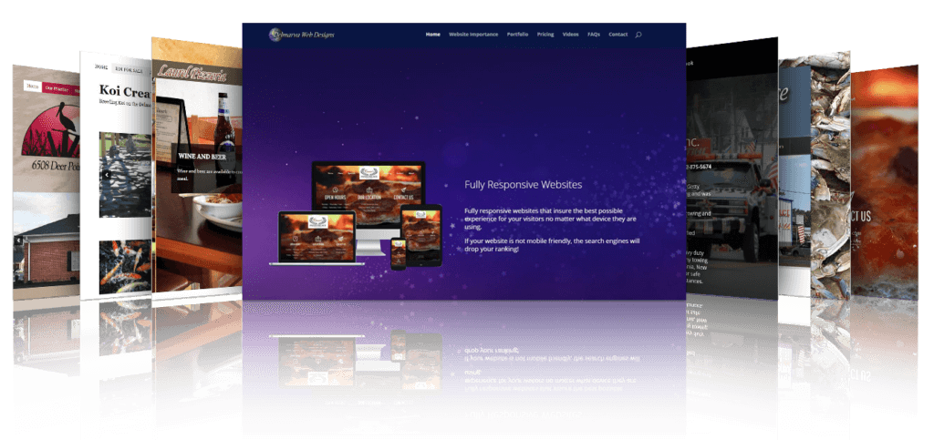Click the Koi Crea site title
934x440 pixels.
tap(124, 91)
